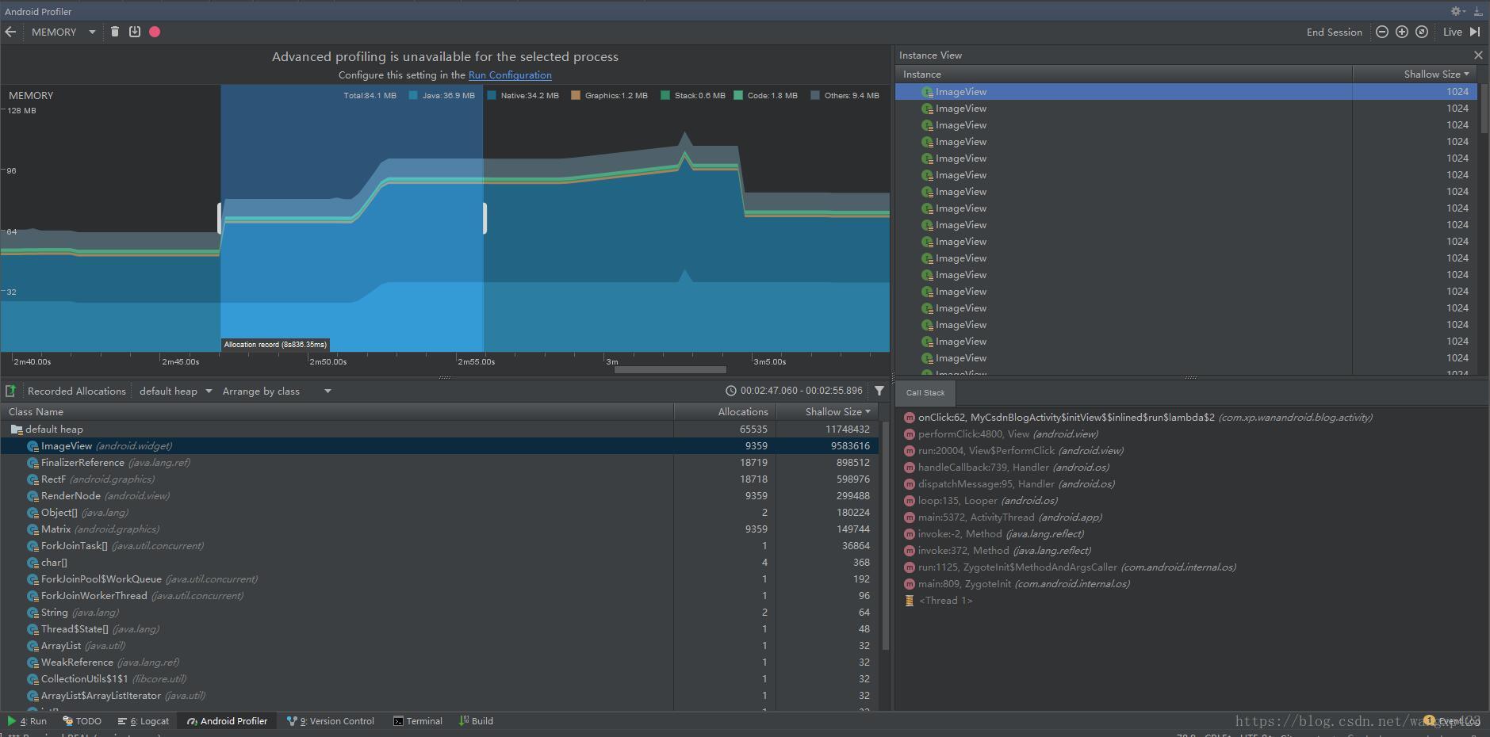
Task: Open the Terminal tab
Action: pos(418,721)
